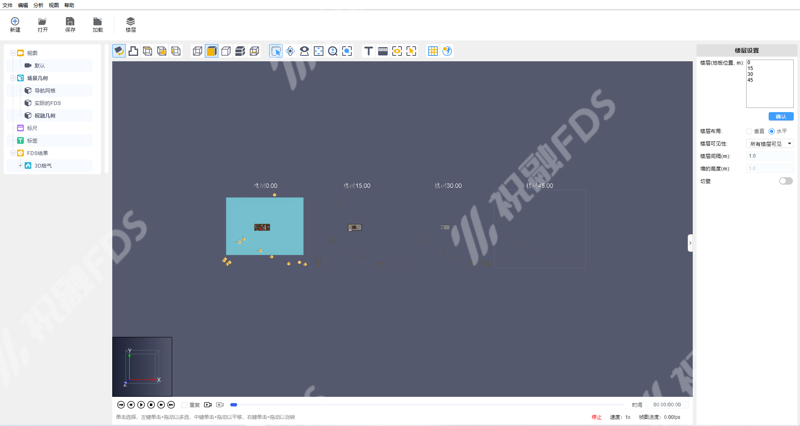Viewport: 800px width, 426px height.
Task: Switch to solid shaded cube display mode
Action: (x=212, y=51)
